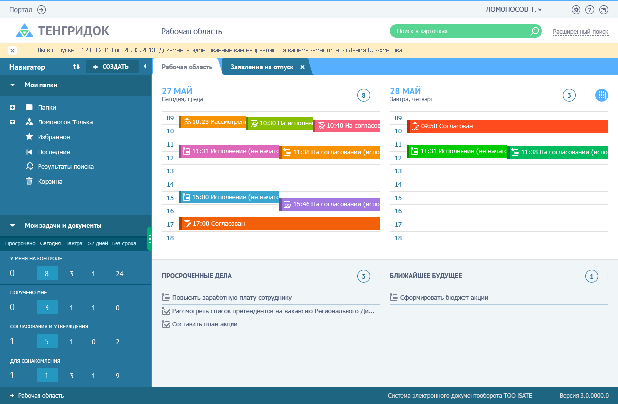The width and height of the screenshot is (618, 404).
Task: Click icon of 09:50 Согласован task
Action: (415, 126)
